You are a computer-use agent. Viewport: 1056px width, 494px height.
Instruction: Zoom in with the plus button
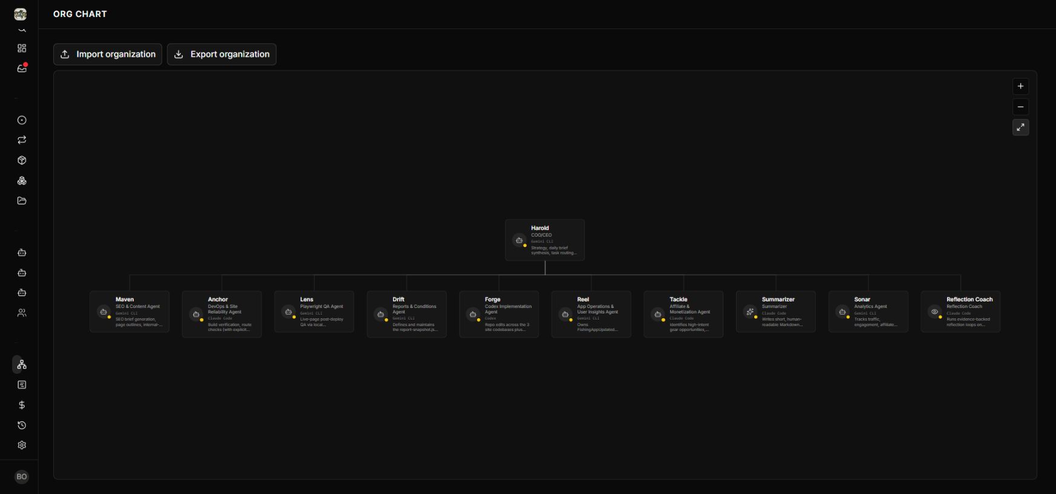click(x=1020, y=86)
